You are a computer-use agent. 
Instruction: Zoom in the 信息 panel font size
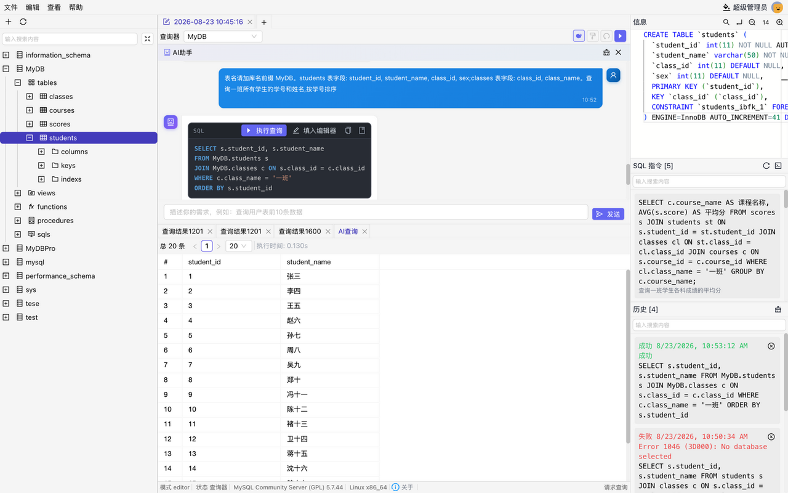pyautogui.click(x=779, y=22)
